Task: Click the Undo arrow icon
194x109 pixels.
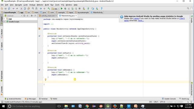Action: [x=13, y=9]
